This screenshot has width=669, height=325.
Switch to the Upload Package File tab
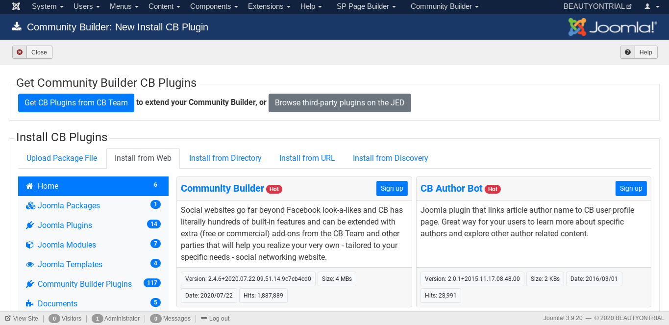pos(62,158)
